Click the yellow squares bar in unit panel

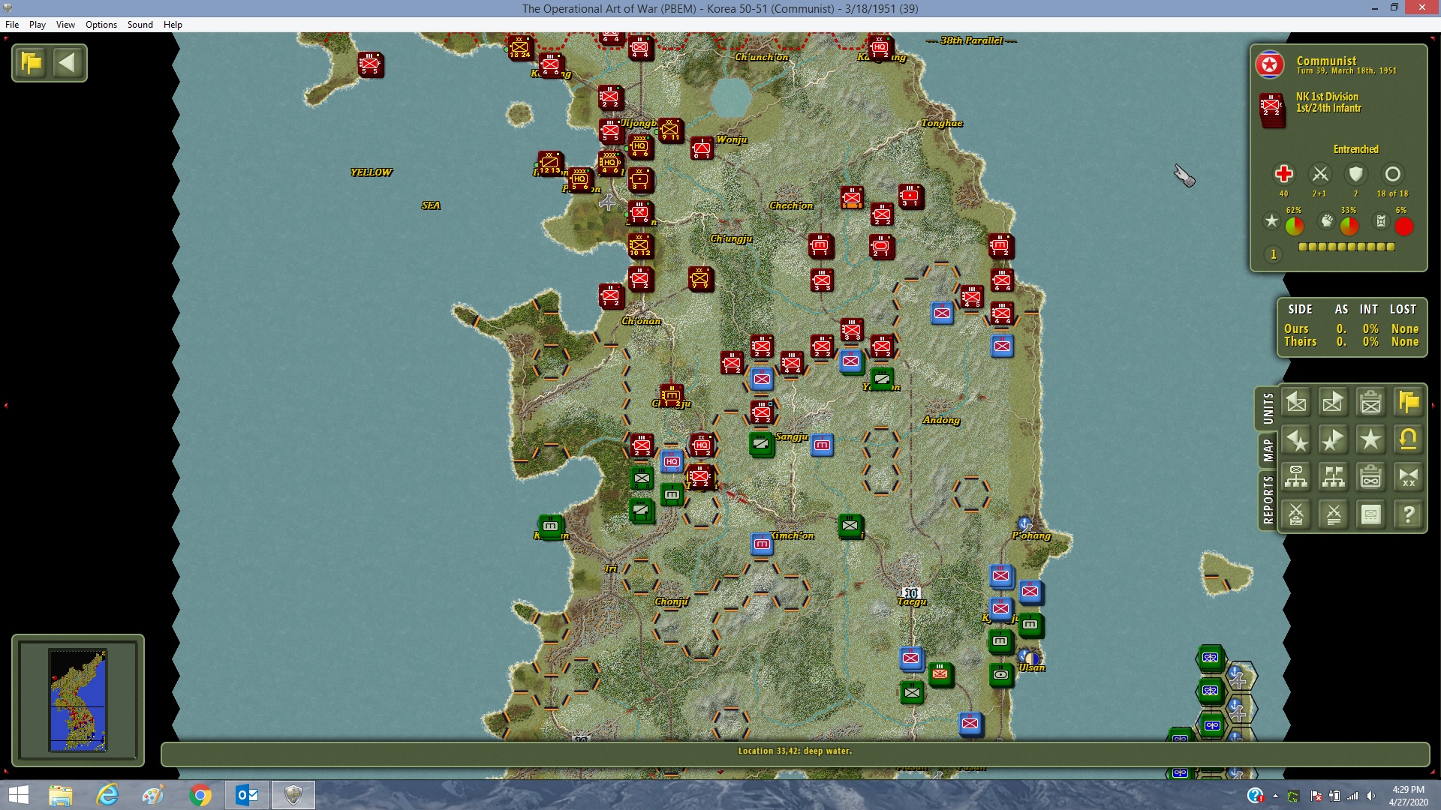pos(1346,247)
